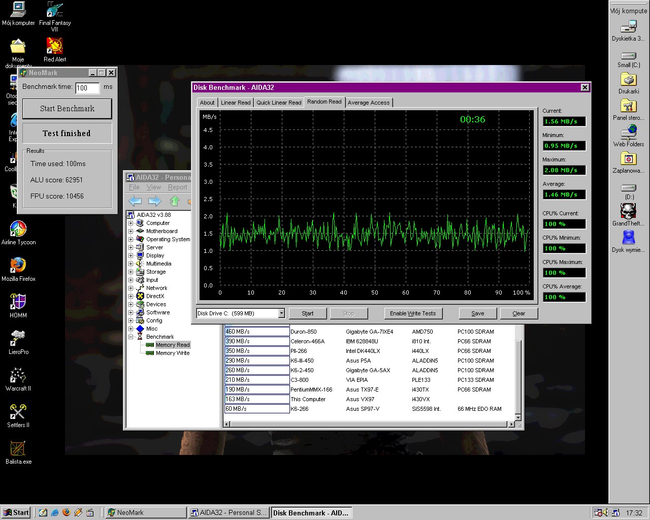Collapse the Benchmark tree node
650x520 pixels.
(131, 337)
